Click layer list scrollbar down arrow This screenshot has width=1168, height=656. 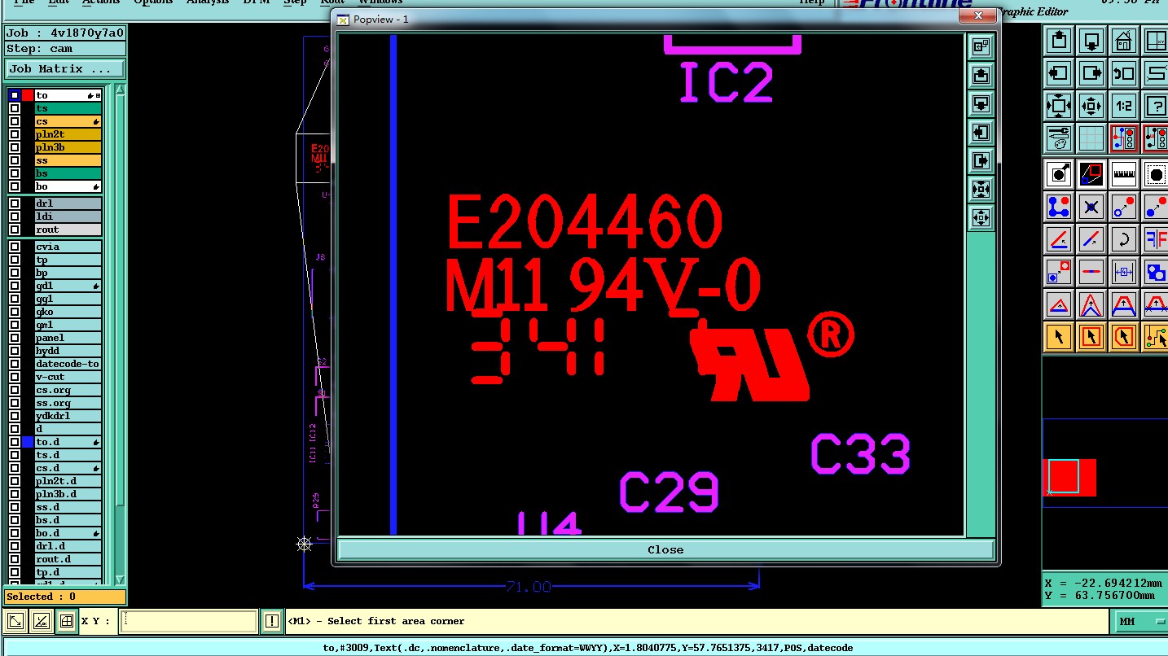coord(120,579)
